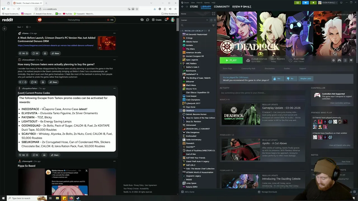358x201 pixels.
Task: Open View menu in Steam
Action: tap(193, 3)
